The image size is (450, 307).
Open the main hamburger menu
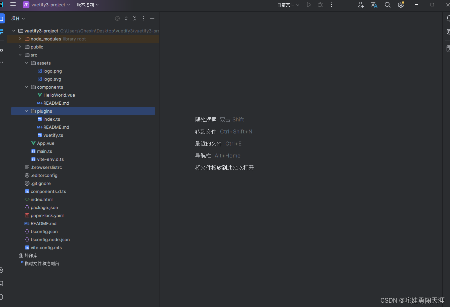[13, 5]
